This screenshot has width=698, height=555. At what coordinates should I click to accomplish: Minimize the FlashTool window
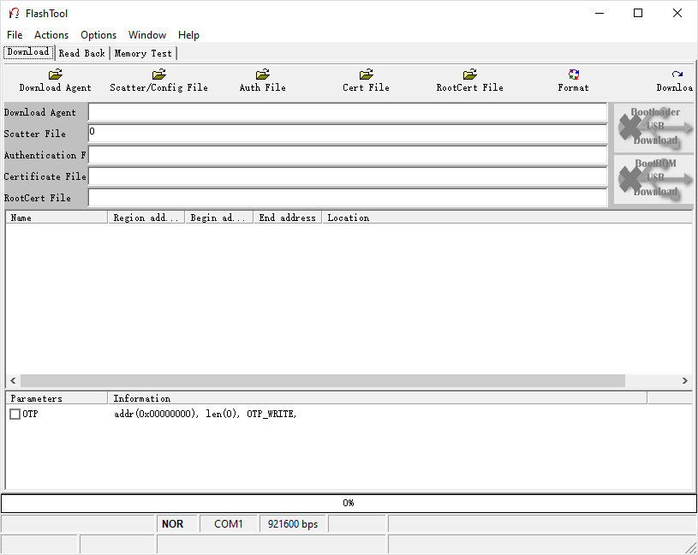[600, 14]
